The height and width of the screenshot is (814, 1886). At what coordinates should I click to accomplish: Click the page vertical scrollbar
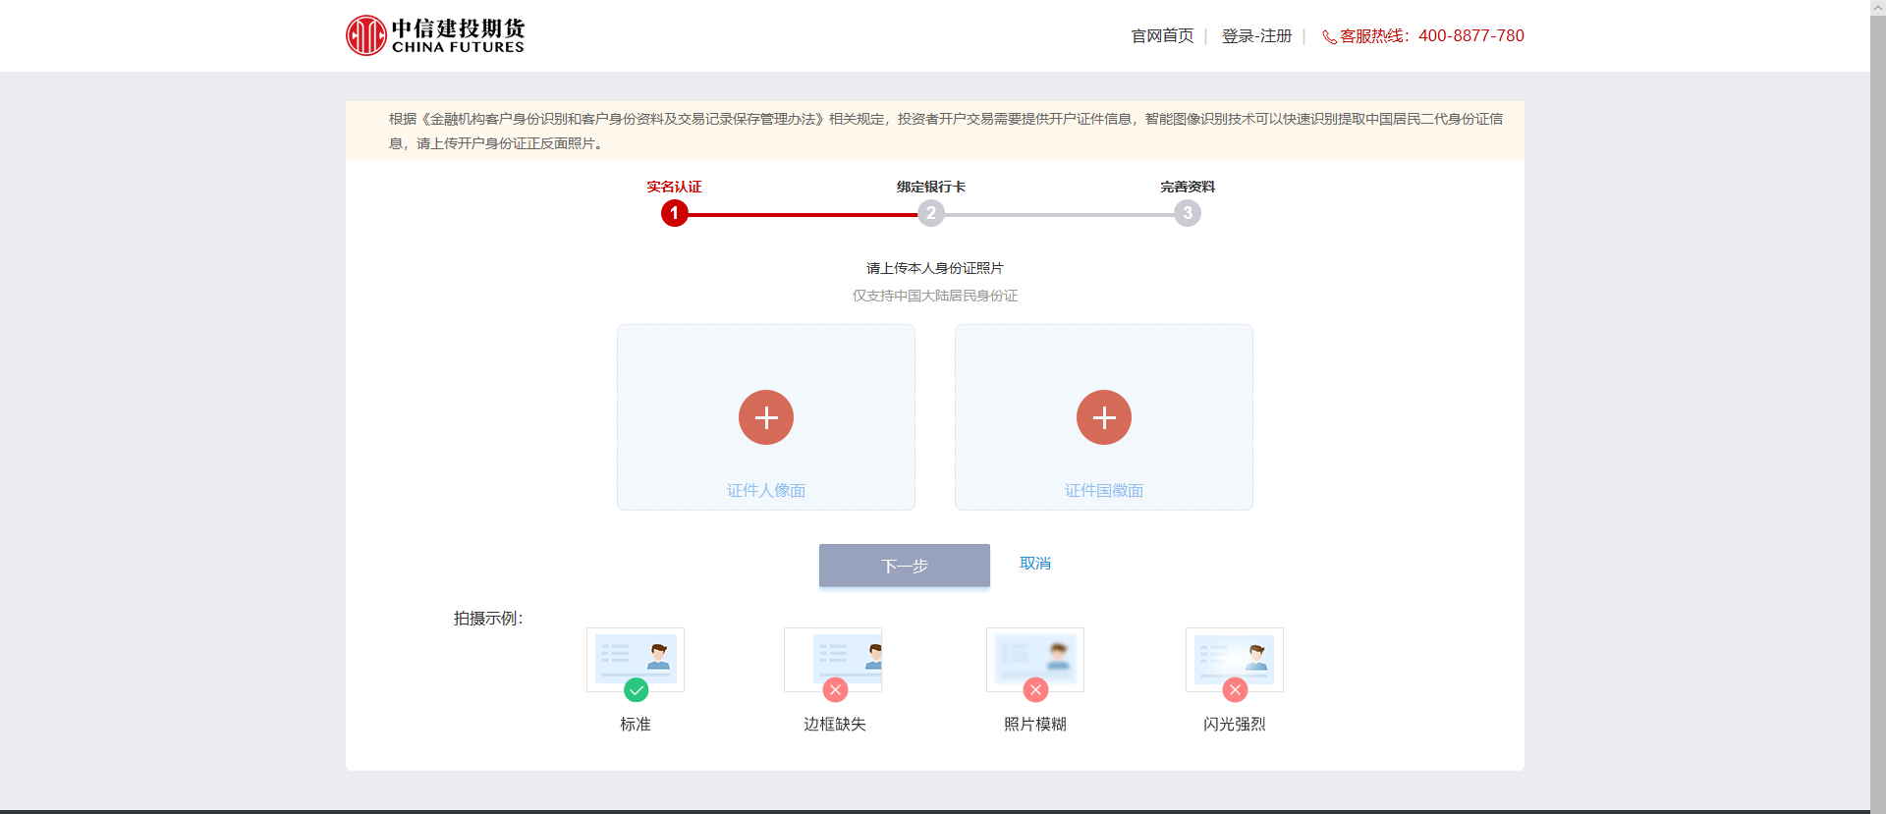(x=1877, y=393)
